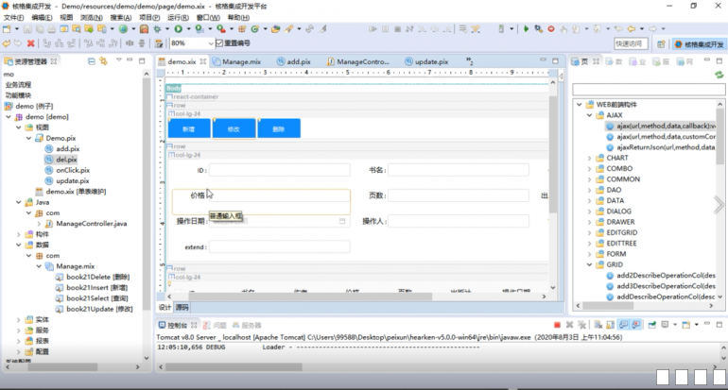Collapse the AJAX node in component tree
The width and height of the screenshot is (728, 390).
point(587,114)
